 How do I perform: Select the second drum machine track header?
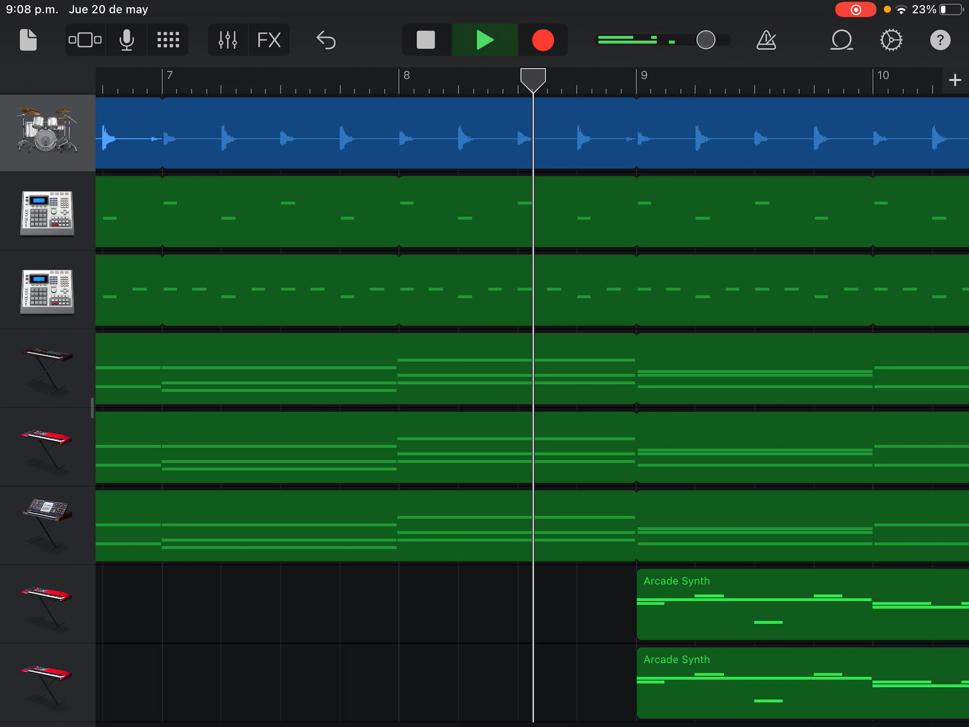coord(47,290)
